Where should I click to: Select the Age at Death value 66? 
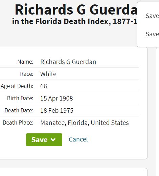coord(44,86)
